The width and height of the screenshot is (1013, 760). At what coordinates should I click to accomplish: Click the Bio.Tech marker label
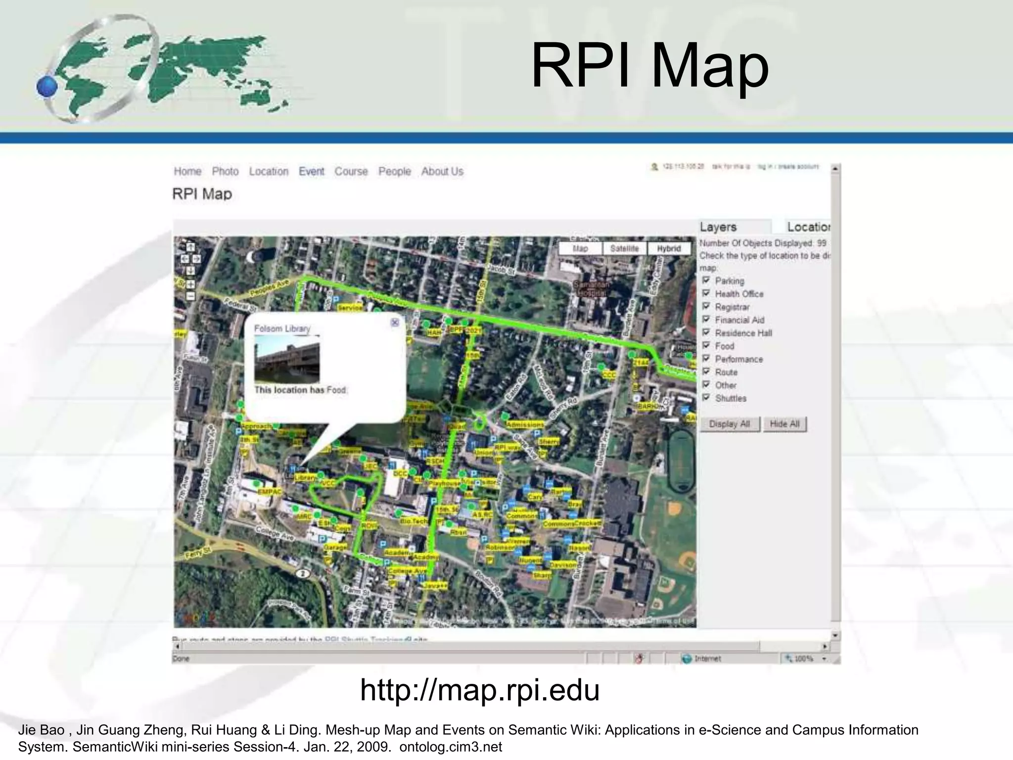point(414,521)
